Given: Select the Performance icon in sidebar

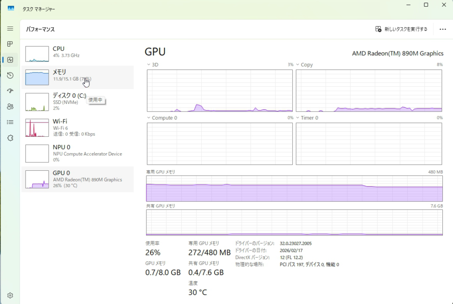Looking at the screenshot, I should 10,60.
